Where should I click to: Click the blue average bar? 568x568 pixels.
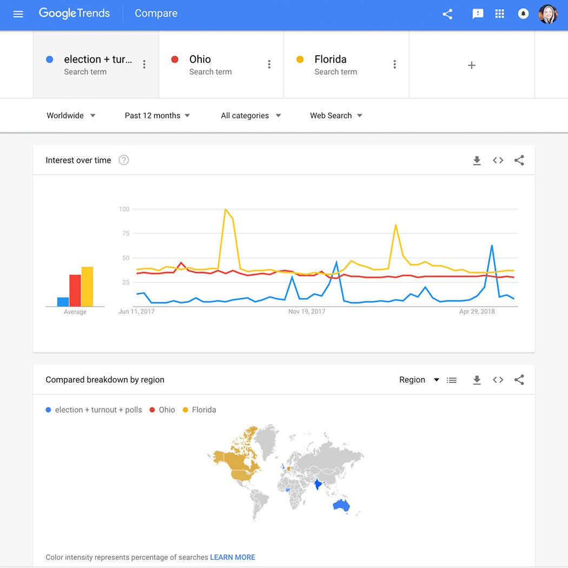pyautogui.click(x=63, y=302)
